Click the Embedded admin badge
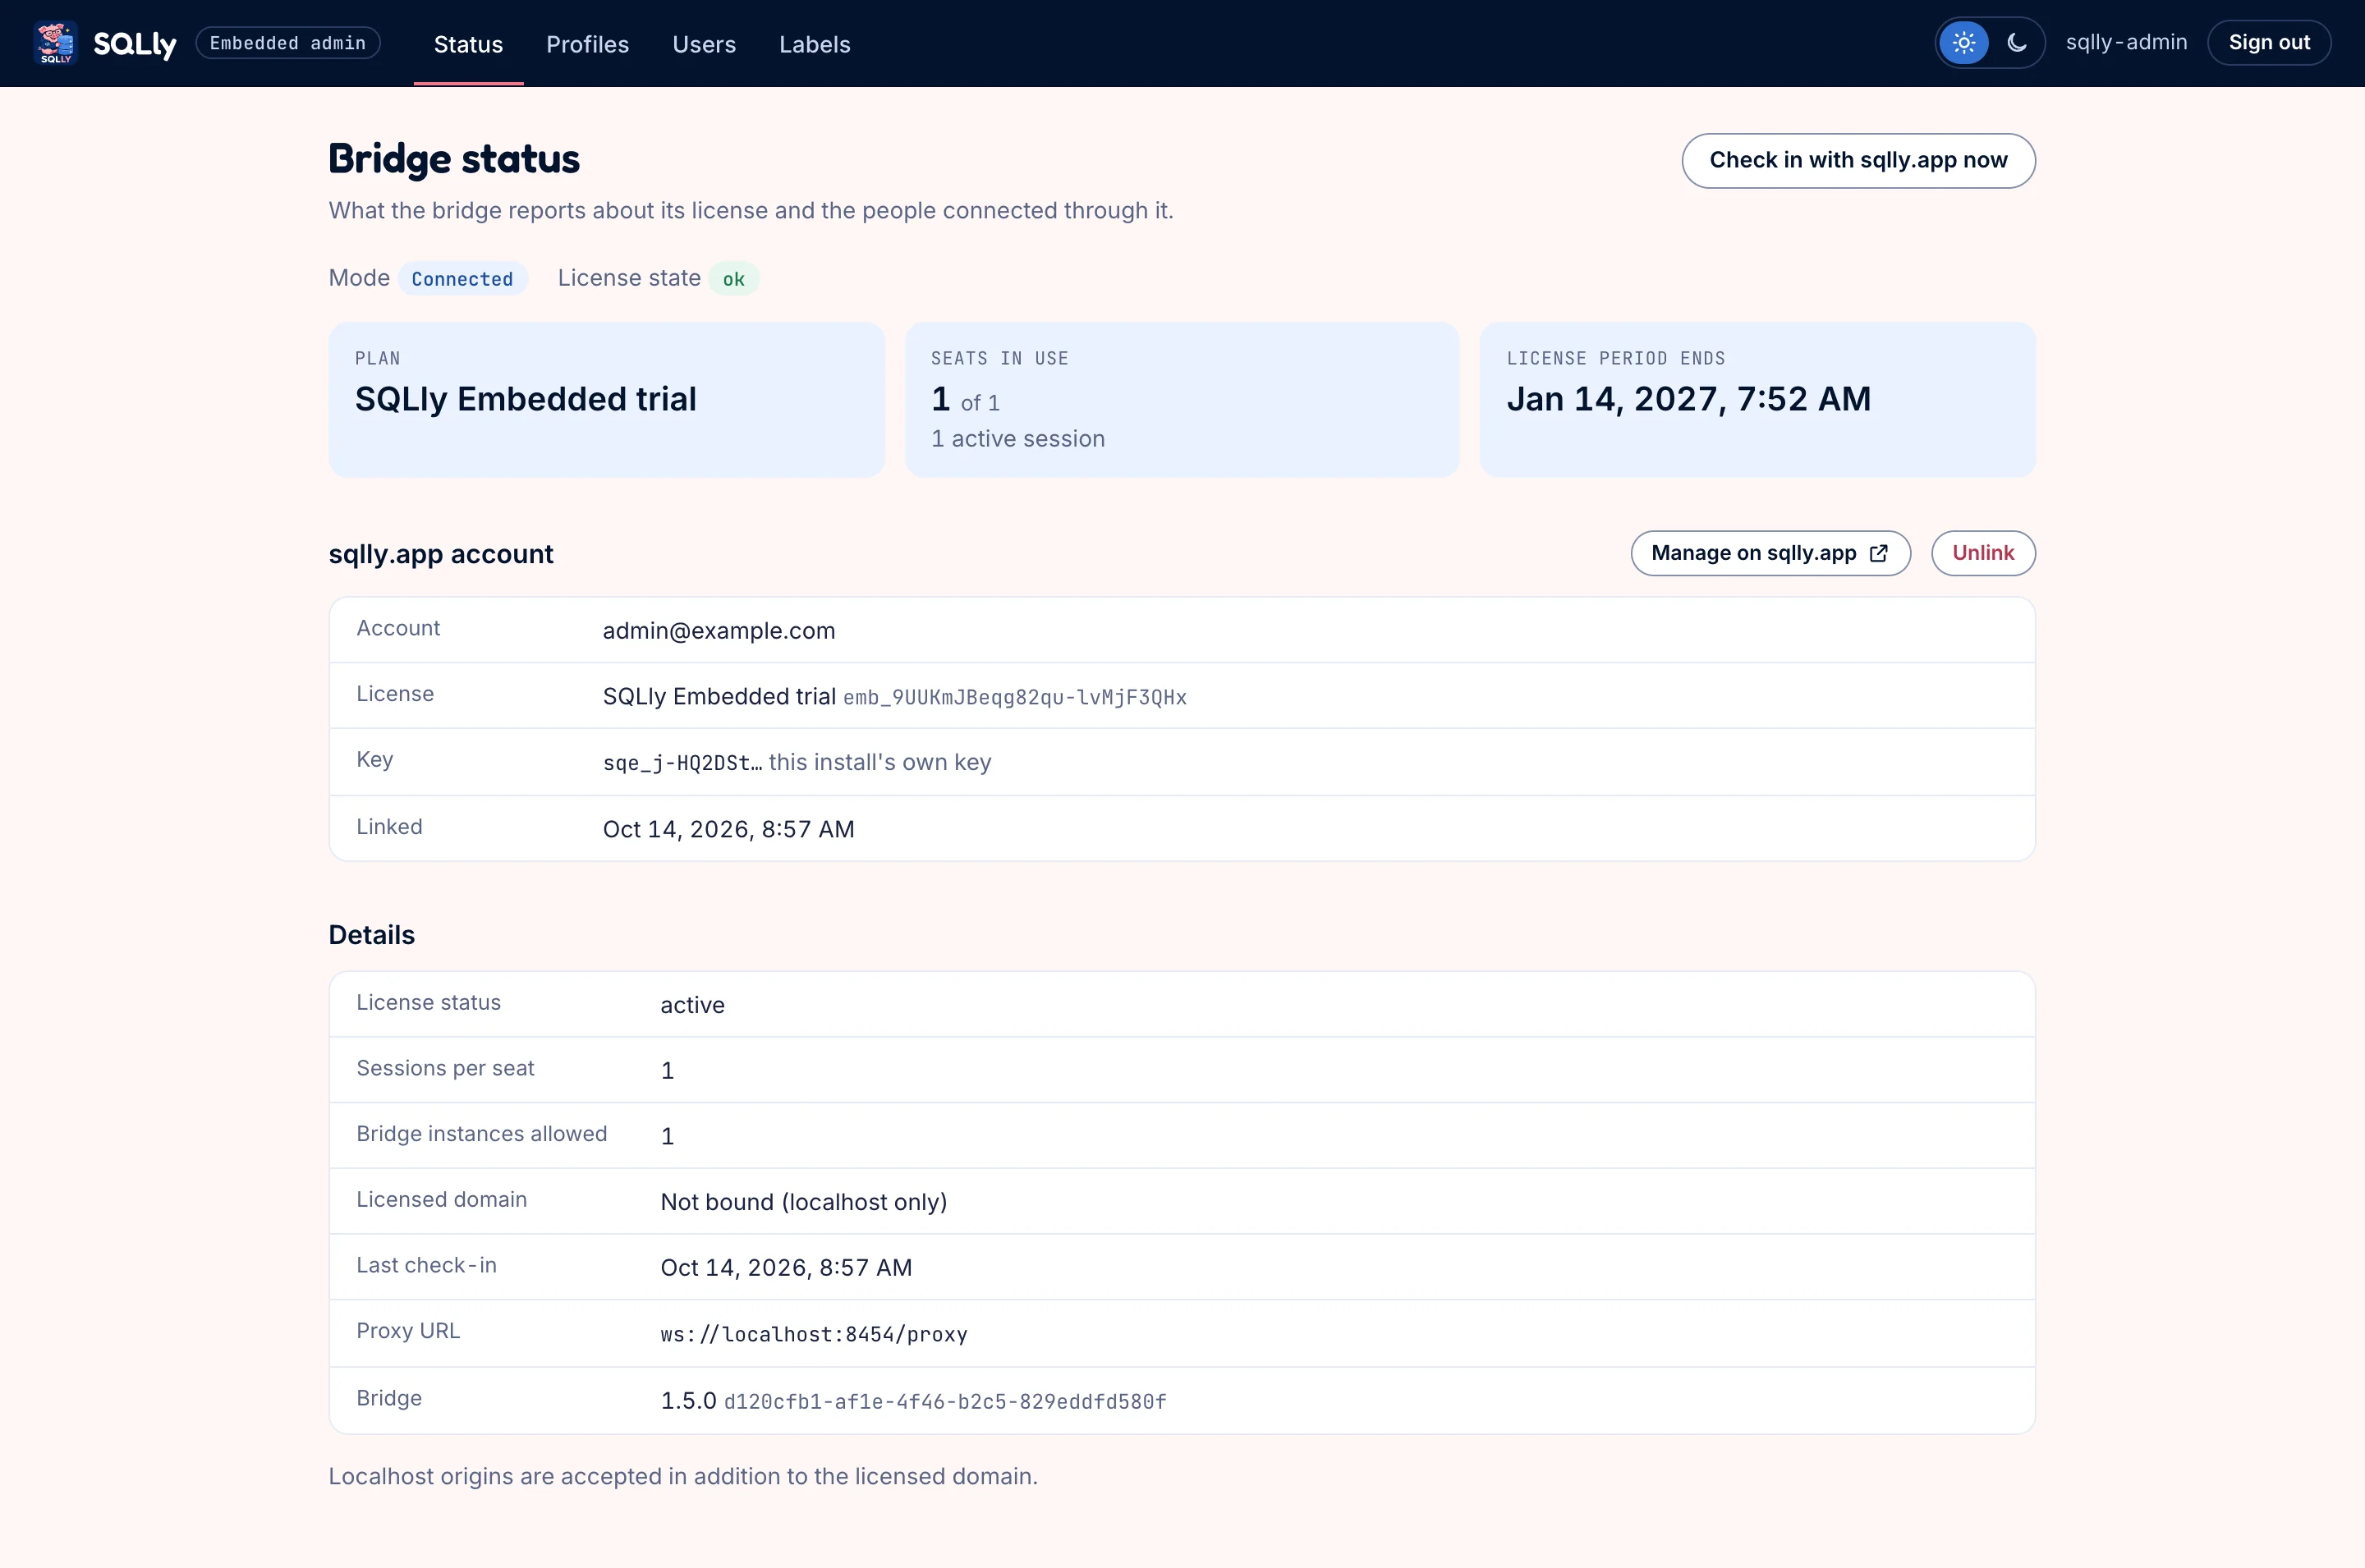The width and height of the screenshot is (2365, 1568). click(x=288, y=43)
